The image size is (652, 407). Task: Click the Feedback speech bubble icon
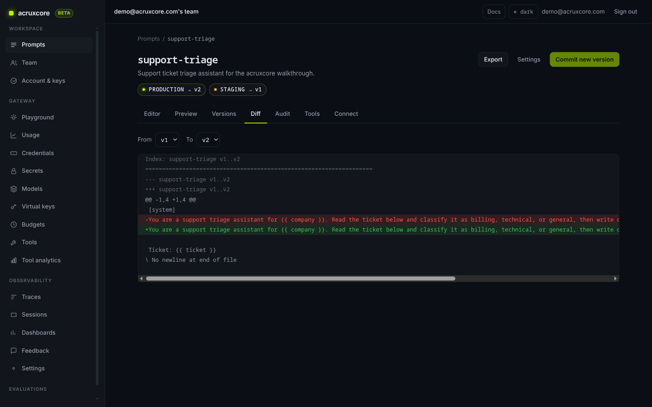14,351
